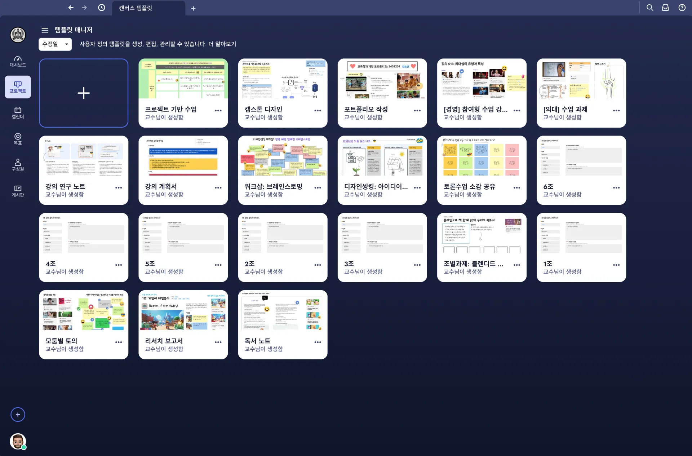Open options for 캡스톤 디자인
The height and width of the screenshot is (456, 692).
[x=318, y=111]
